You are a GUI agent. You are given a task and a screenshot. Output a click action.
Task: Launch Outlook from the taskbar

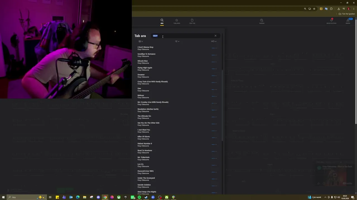[x=71, y=197]
